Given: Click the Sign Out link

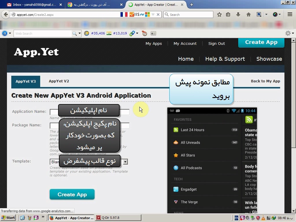Looking at the screenshot, I should (217, 44).
